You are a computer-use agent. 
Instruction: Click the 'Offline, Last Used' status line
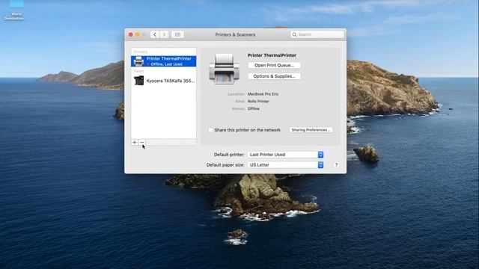tap(166, 64)
